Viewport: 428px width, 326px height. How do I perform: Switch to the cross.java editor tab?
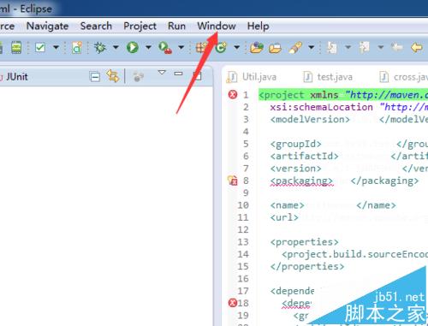[404, 77]
